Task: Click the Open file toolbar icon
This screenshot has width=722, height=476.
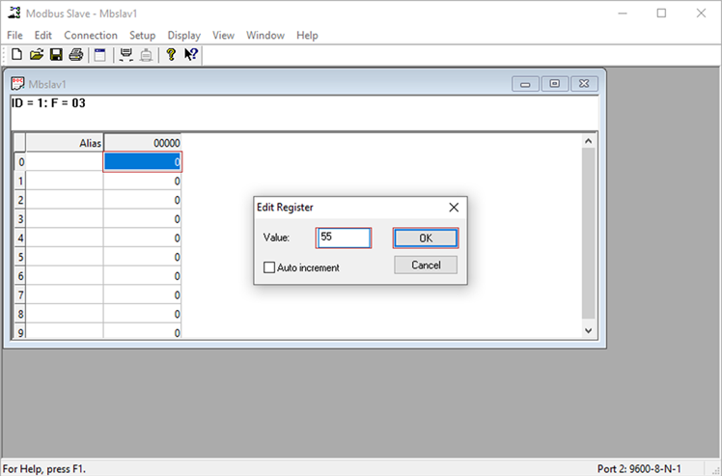Action: (37, 54)
